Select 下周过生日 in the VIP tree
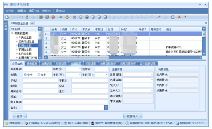The width and height of the screenshot is (212, 129). point(25,49)
